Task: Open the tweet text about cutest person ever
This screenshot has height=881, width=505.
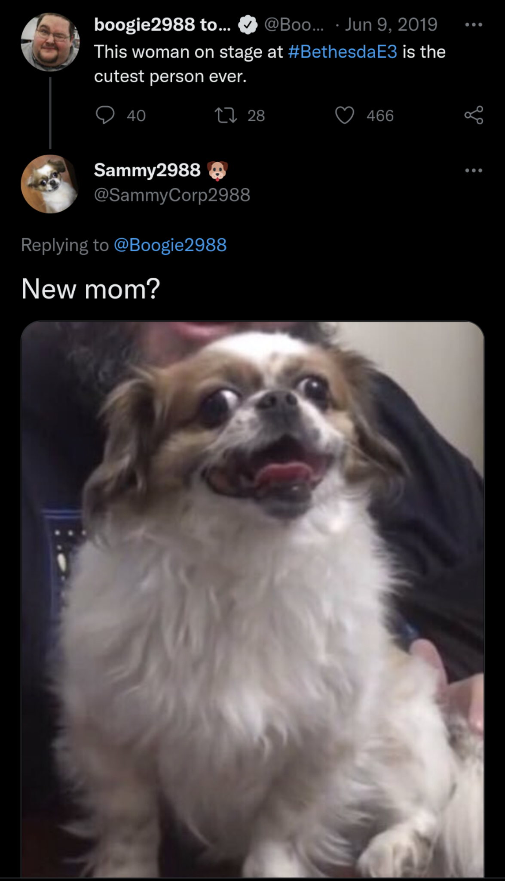Action: click(x=270, y=64)
